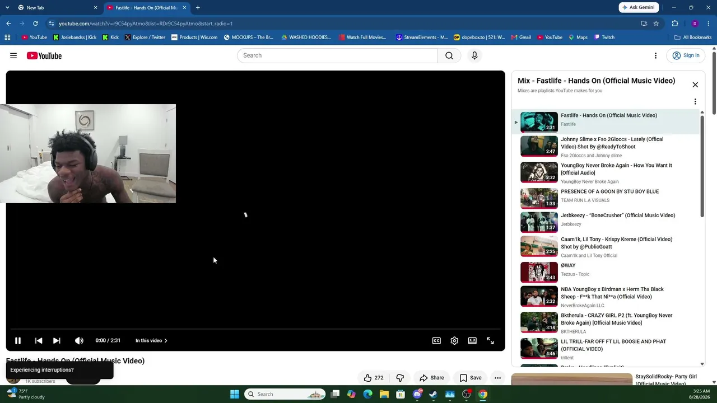Play Jetbkeezy 'BoneCrusher' from the mix
The width and height of the screenshot is (717, 403).
click(606, 222)
